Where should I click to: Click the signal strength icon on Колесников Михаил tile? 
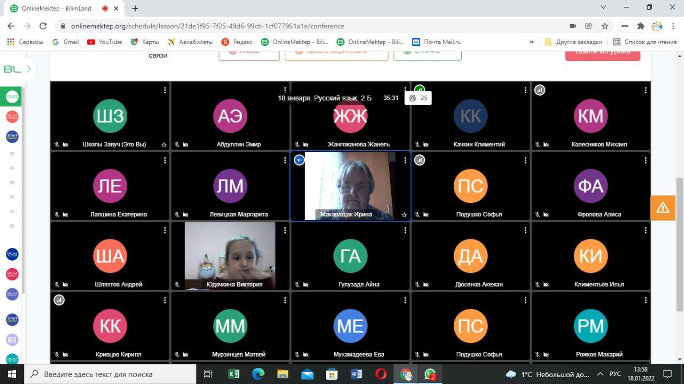540,90
